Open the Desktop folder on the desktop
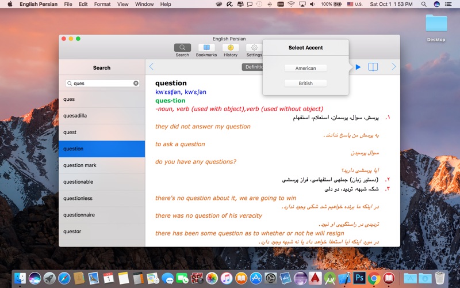This screenshot has height=288, width=460. pos(436,28)
